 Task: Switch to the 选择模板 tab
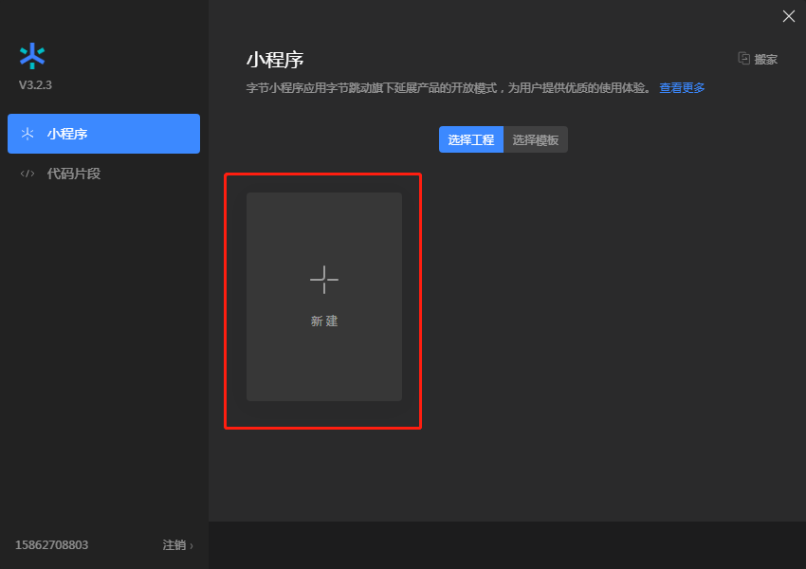535,139
